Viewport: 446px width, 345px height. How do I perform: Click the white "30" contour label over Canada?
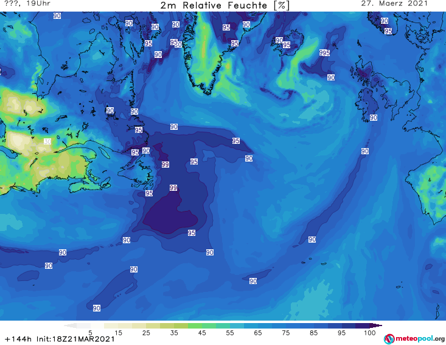tap(47, 141)
